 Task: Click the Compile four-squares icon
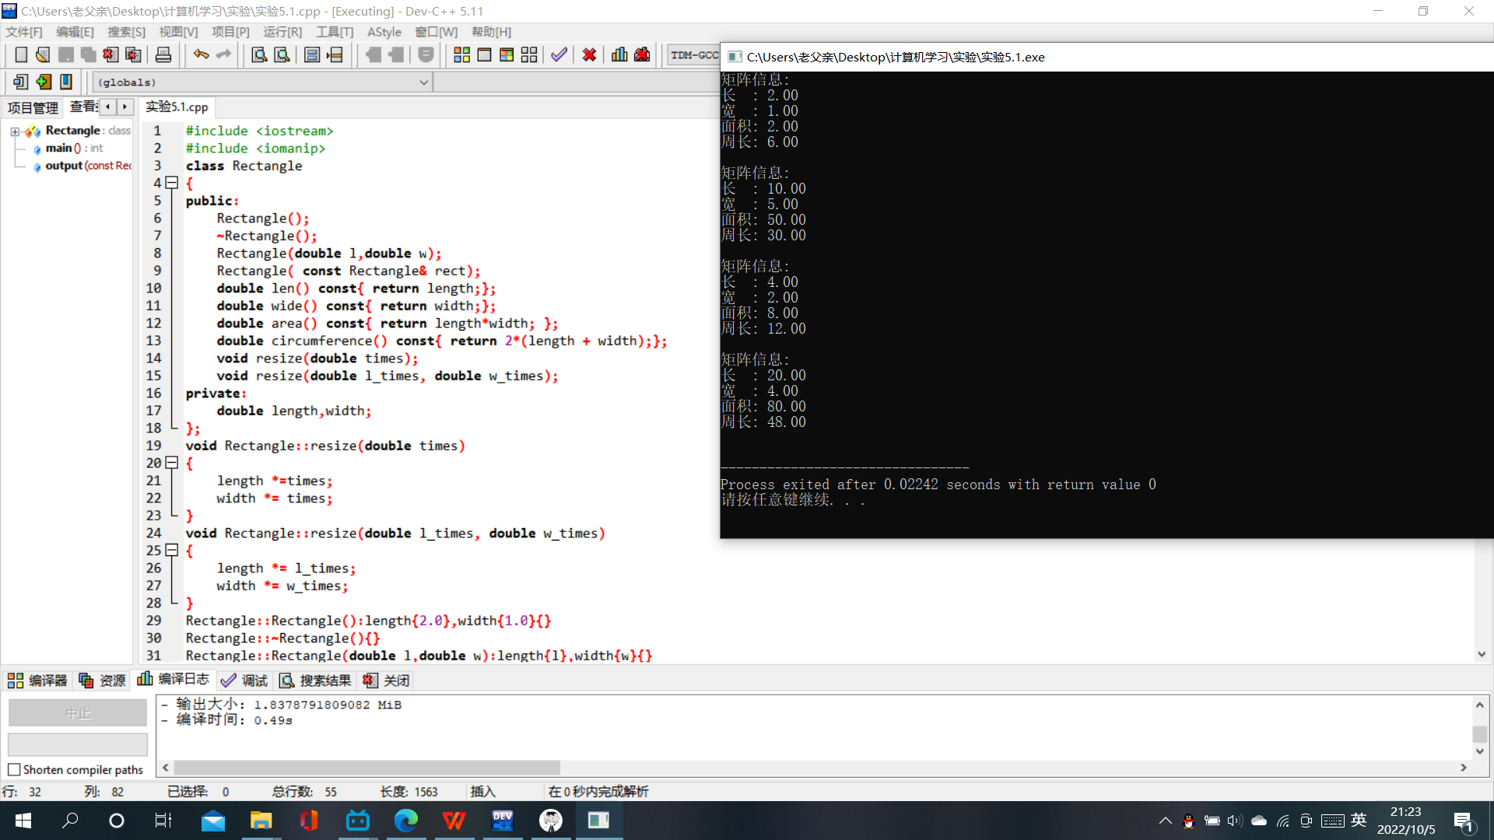pyautogui.click(x=461, y=55)
